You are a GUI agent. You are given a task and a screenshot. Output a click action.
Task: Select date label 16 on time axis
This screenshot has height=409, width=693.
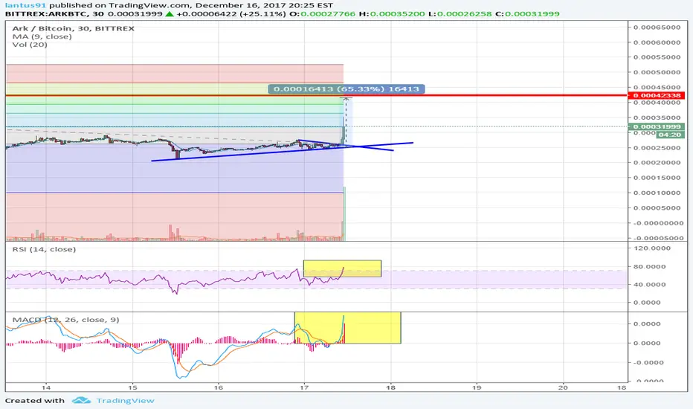click(219, 387)
